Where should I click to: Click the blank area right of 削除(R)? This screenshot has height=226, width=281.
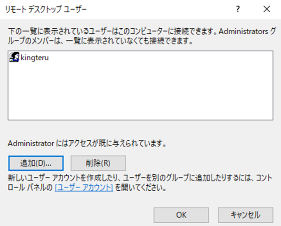coord(197,163)
